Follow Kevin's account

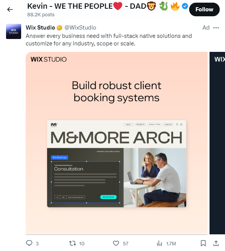[x=204, y=9]
